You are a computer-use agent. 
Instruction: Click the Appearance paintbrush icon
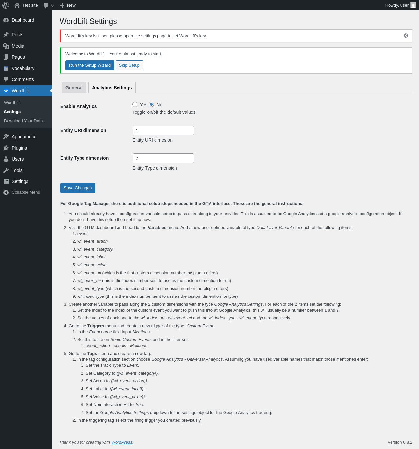tap(6, 137)
